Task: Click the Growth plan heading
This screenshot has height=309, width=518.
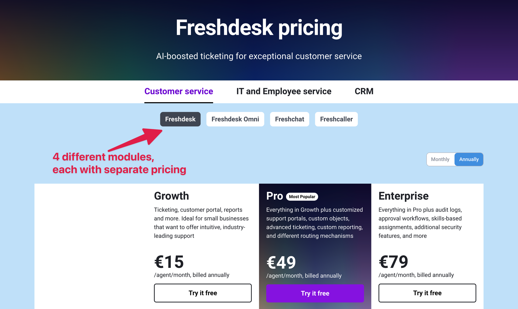Action: point(171,196)
